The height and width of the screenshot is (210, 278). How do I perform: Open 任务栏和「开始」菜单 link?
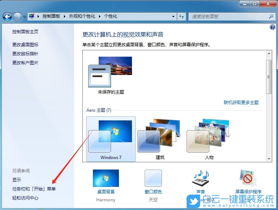(34, 189)
